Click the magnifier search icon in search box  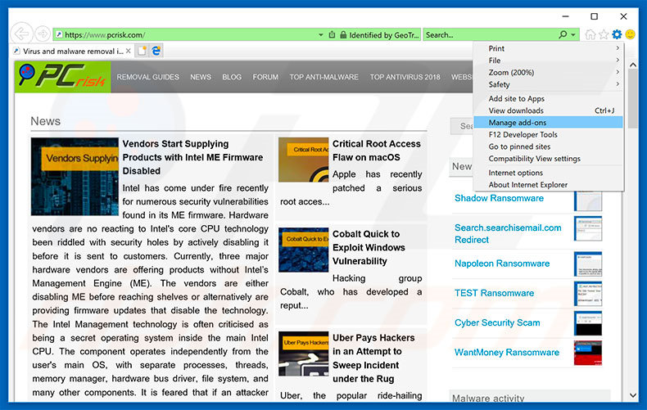click(563, 34)
